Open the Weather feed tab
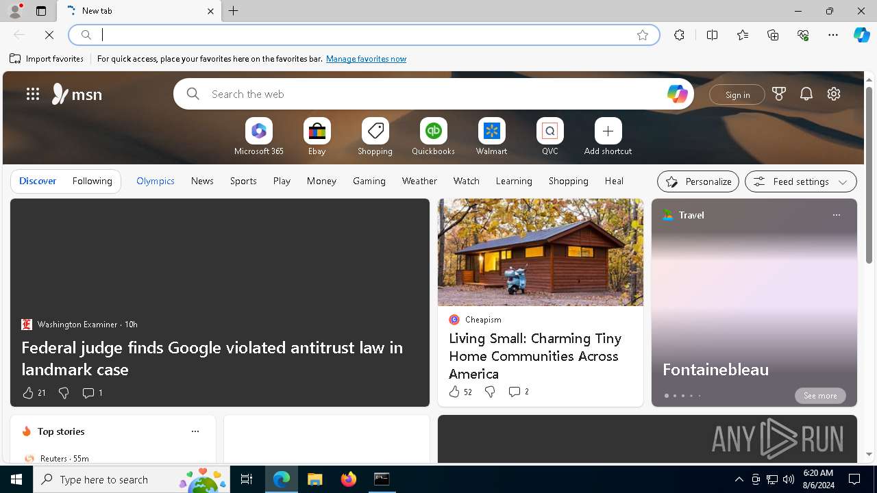877x493 pixels. (419, 181)
